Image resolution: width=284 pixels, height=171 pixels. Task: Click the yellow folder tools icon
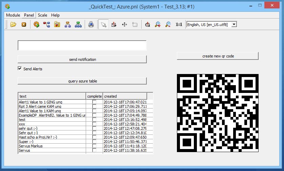pyautogui.click(x=57, y=24)
